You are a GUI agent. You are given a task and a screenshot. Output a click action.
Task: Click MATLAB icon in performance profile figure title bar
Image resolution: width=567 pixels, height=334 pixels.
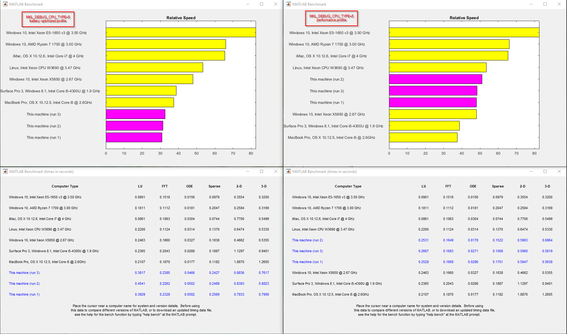(288, 4)
